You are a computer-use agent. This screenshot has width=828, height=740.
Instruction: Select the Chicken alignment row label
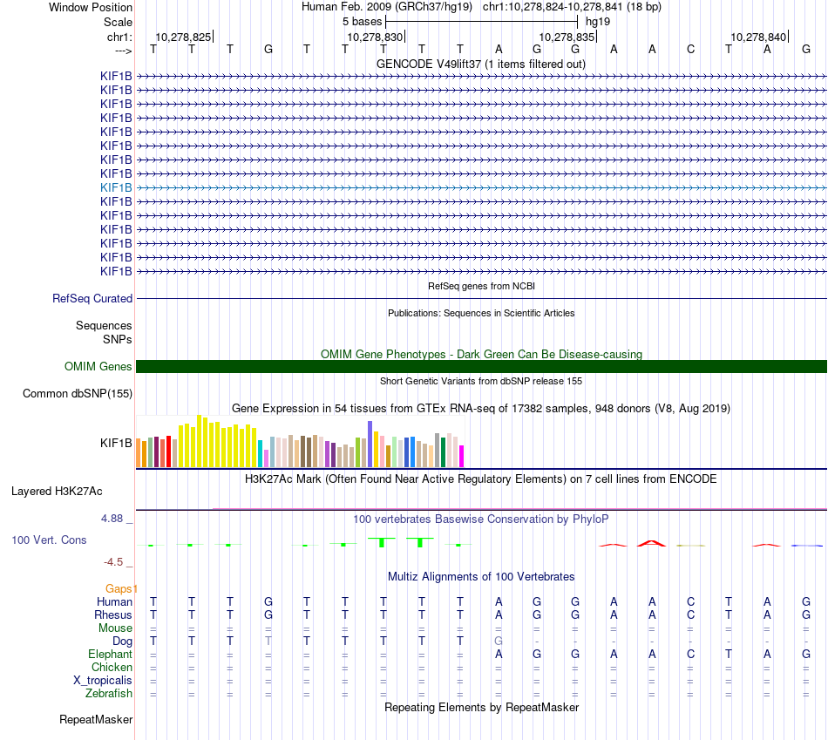click(112, 667)
